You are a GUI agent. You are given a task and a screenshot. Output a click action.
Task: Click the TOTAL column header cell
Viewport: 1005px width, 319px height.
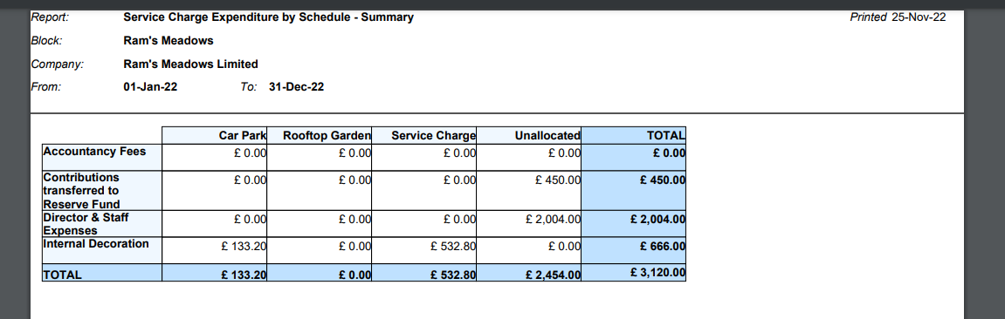coord(633,135)
